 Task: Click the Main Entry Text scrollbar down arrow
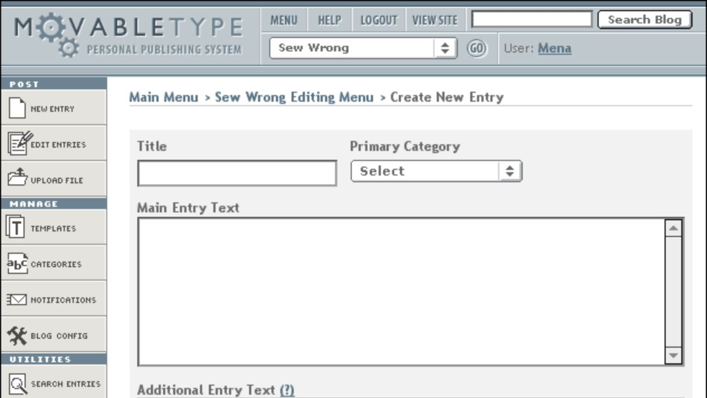coord(673,355)
